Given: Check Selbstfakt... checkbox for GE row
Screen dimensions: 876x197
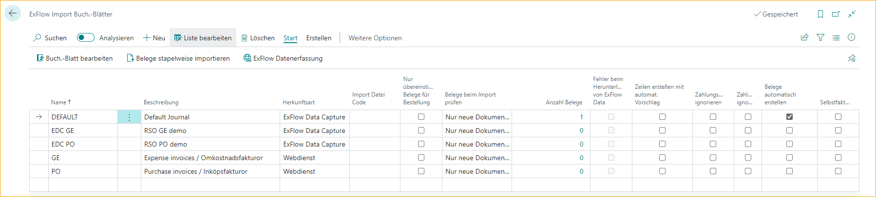Looking at the screenshot, I should 838,158.
